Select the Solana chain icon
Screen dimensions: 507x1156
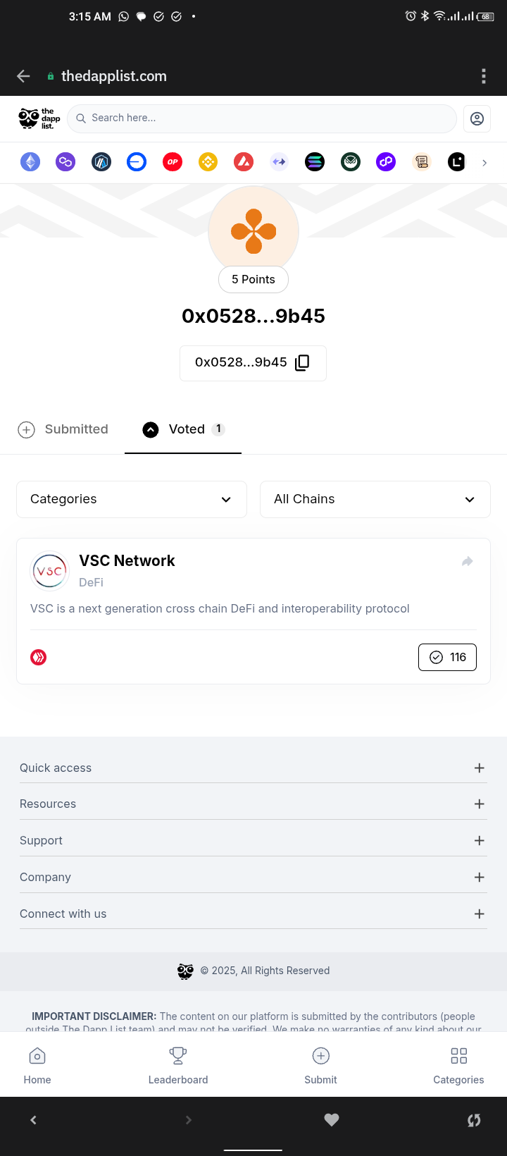coord(315,162)
